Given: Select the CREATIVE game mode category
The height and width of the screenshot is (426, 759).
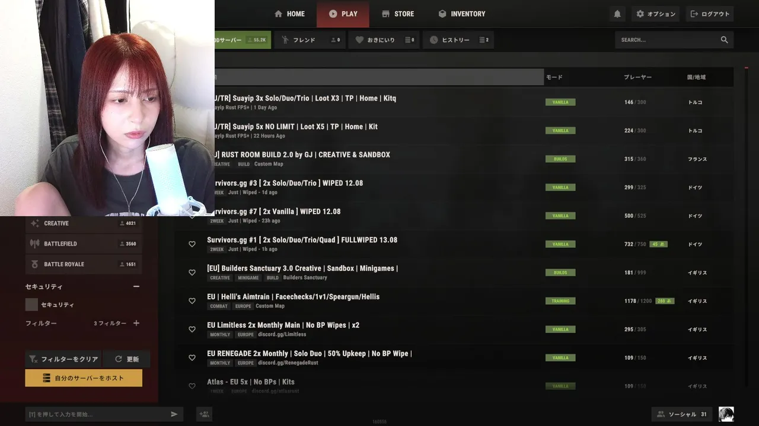Looking at the screenshot, I should 84,223.
